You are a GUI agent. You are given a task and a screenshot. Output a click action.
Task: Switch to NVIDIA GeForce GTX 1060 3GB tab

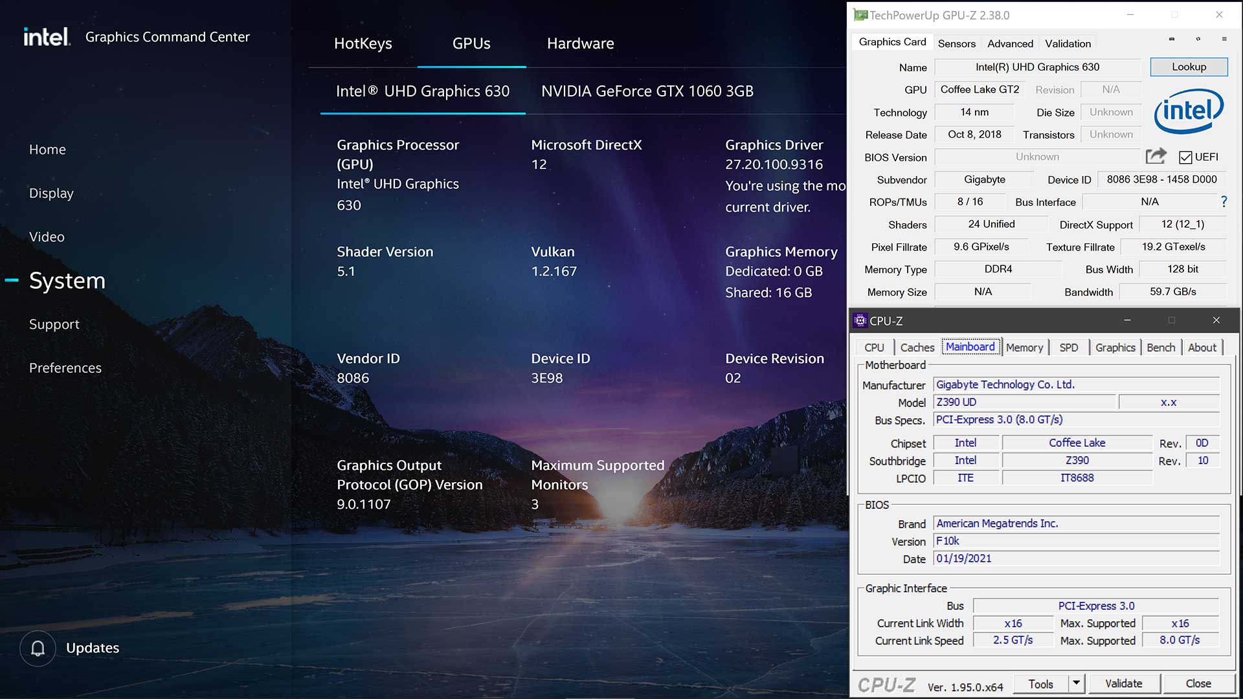[x=647, y=91]
